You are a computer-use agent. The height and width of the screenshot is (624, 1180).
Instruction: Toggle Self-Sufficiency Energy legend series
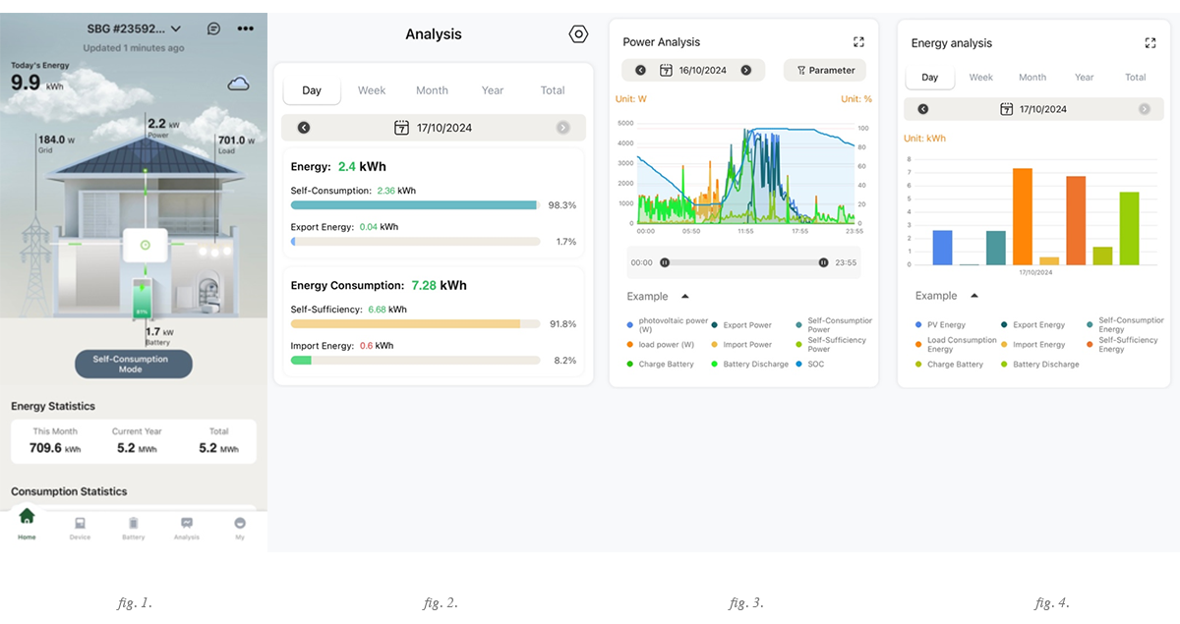1122,345
